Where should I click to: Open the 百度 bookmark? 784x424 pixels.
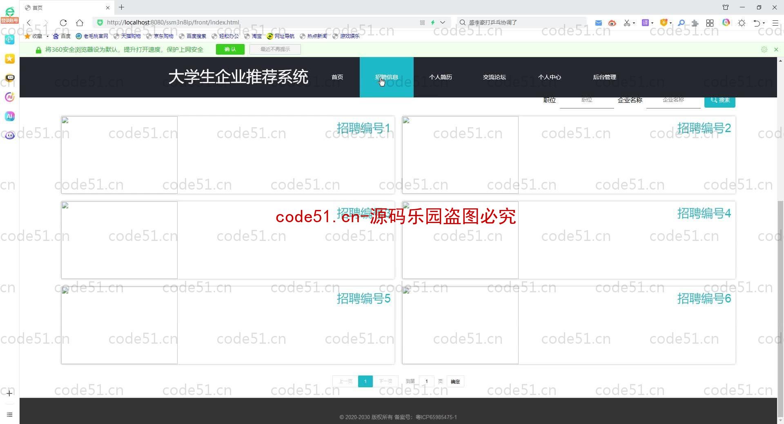point(62,36)
